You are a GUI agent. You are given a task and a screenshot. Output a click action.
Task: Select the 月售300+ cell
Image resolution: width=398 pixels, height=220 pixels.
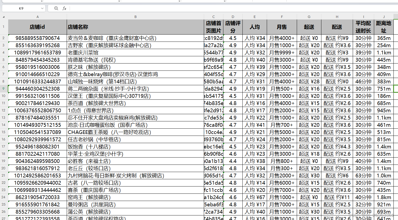[x=282, y=168]
